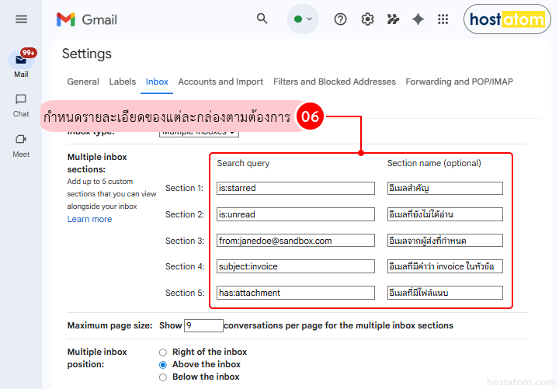Open the Support help question-mark icon
The width and height of the screenshot is (559, 389).
[341, 19]
